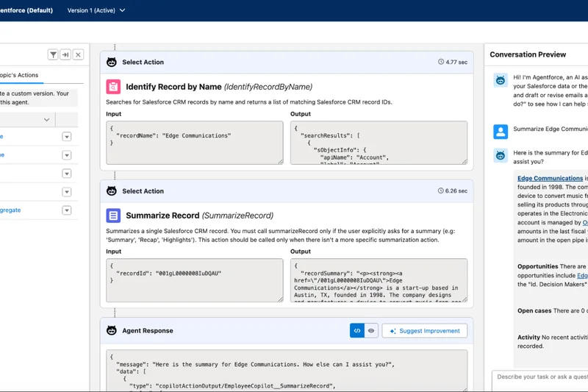Expand the first action row dropdown arrow
This screenshot has height=392, width=588.
[x=67, y=137]
